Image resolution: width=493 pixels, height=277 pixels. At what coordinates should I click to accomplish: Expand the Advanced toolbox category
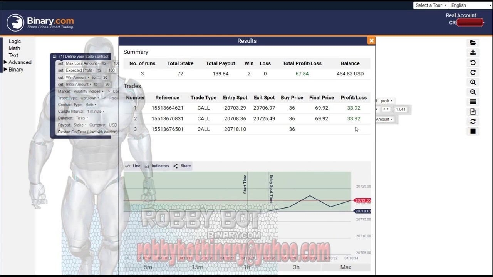[x=20, y=62]
